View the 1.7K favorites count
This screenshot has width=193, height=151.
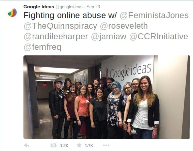click(x=89, y=146)
